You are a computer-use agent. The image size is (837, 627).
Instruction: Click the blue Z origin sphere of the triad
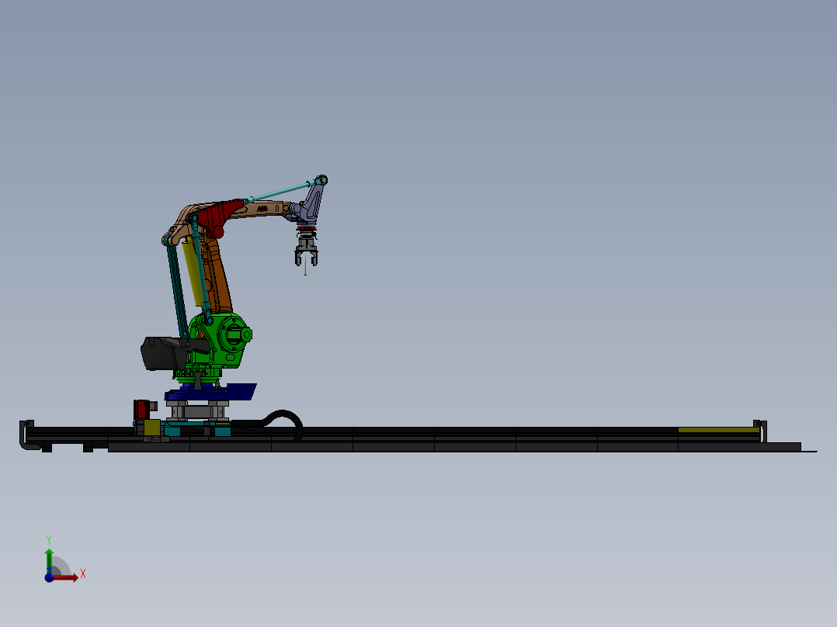(49, 578)
